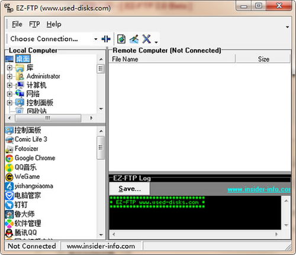
Task: Select Fotosizer in local file list
Action: click(x=22, y=149)
